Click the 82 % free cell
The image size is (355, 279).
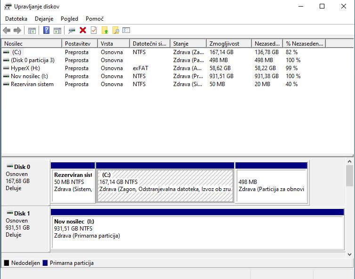point(291,52)
